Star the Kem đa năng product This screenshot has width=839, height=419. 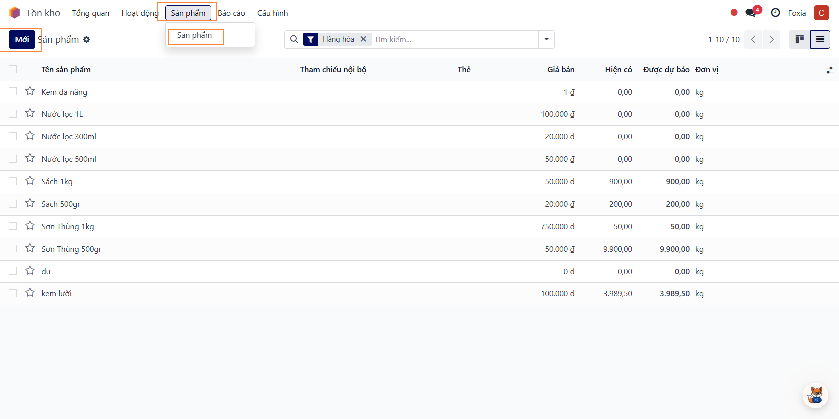[30, 91]
